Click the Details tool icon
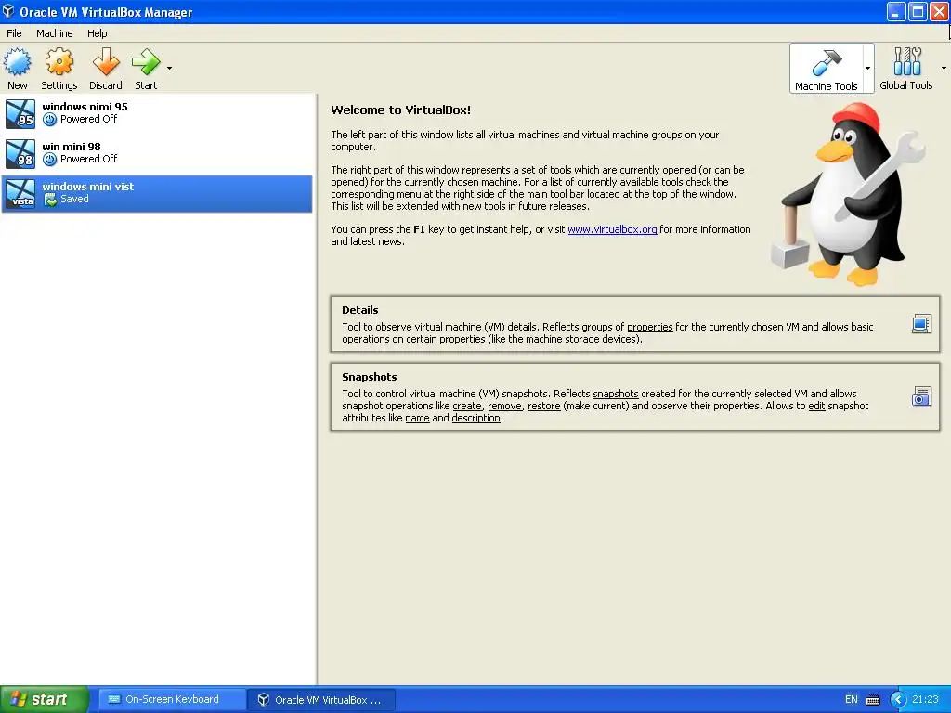This screenshot has height=713, width=951. (921, 324)
